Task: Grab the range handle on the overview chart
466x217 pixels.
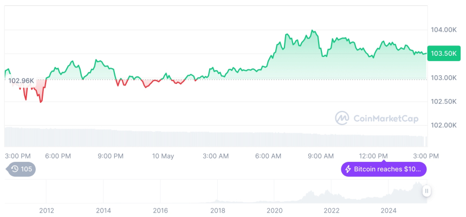Action: click(427, 191)
